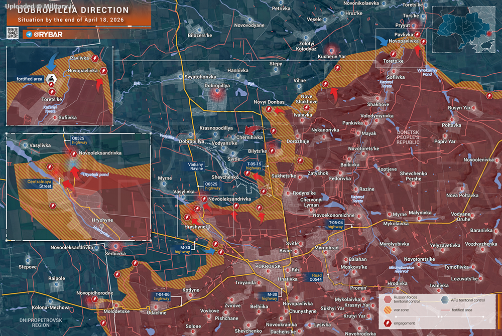This screenshot has height=336, width=502.
Task: Click the engagement icon below the T-05-15 highway label
Action: coord(247,173)
